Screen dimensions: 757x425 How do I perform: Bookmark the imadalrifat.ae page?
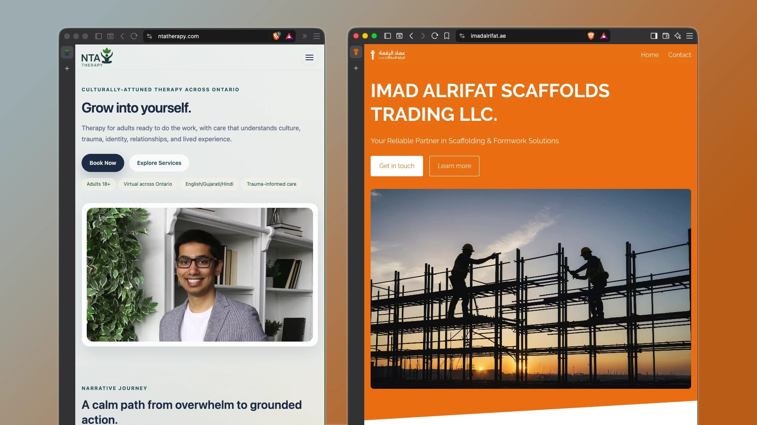click(x=447, y=36)
